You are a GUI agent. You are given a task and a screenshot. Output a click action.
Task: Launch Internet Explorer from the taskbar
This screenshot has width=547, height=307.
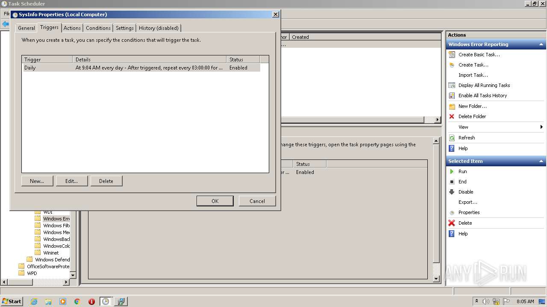(x=34, y=301)
